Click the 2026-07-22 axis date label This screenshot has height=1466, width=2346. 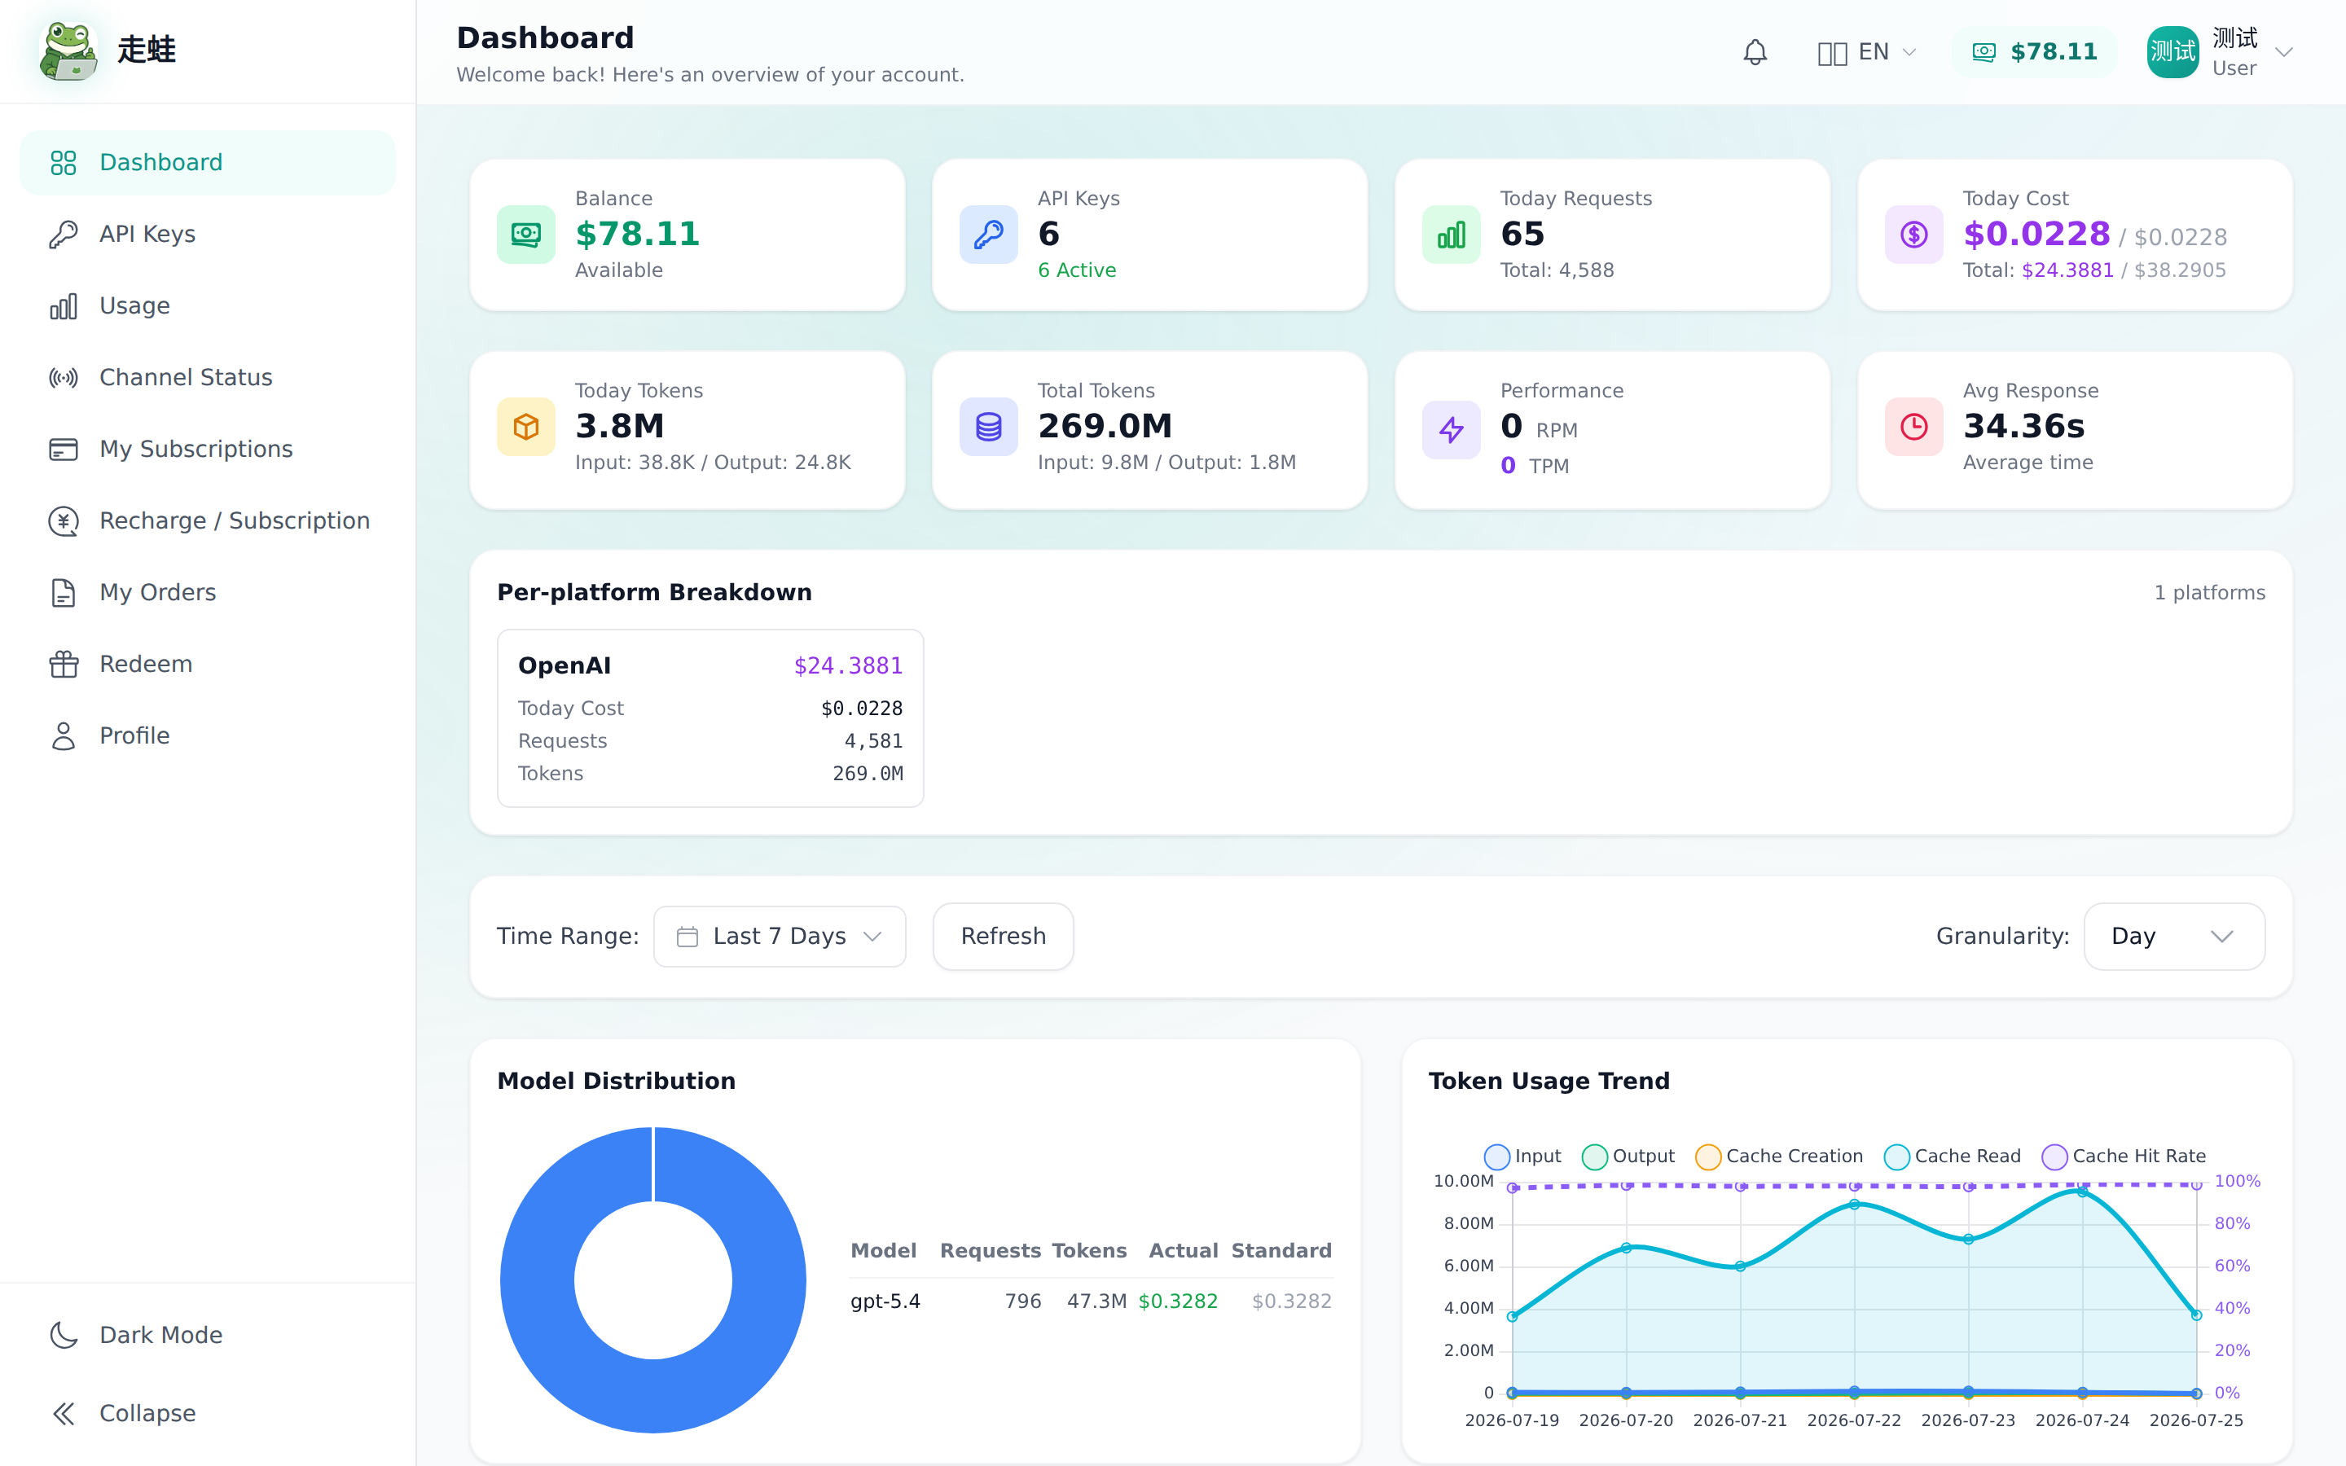pos(1853,1420)
